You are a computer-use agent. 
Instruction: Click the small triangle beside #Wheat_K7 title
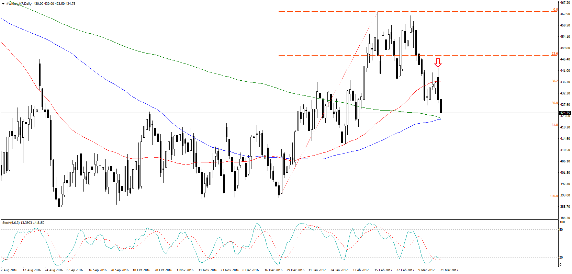3,4
